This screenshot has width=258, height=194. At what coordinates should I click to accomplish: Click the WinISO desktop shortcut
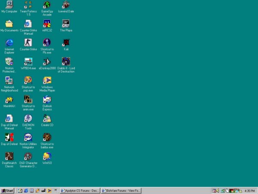tap(47, 156)
